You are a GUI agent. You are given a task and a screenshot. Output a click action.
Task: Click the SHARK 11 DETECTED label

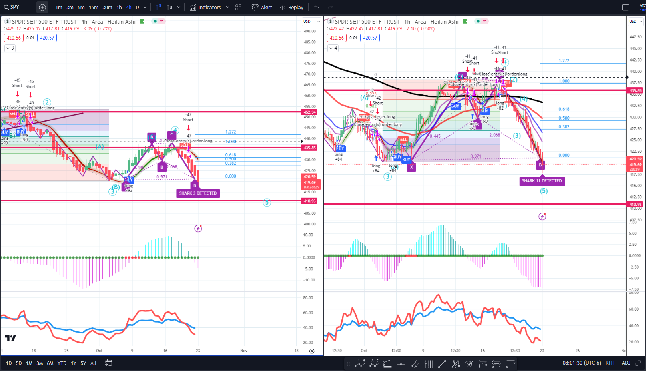coord(542,181)
